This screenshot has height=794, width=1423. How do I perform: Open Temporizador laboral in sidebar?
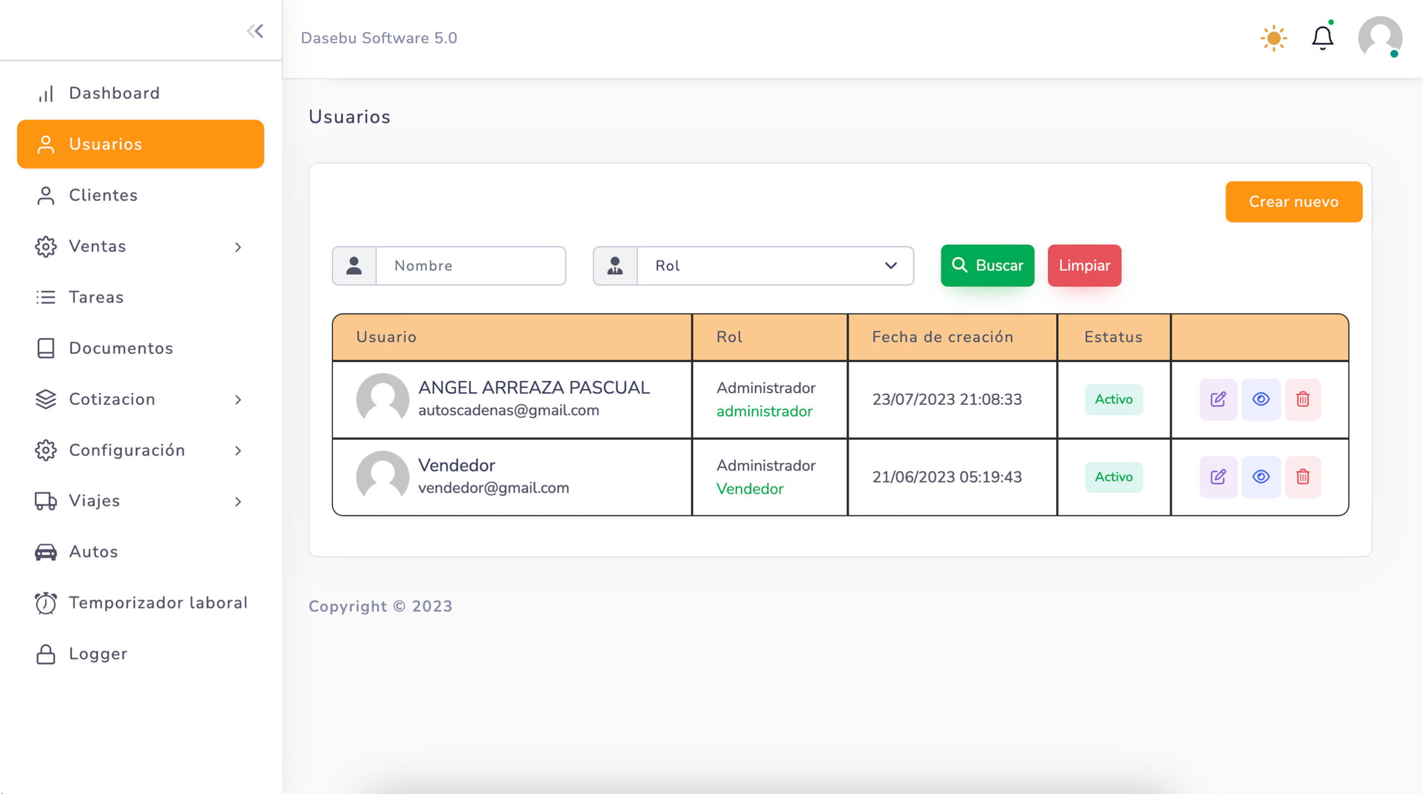[x=140, y=603]
